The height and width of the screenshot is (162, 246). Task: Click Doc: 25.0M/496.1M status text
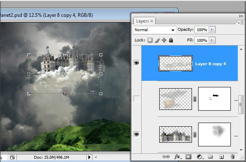pos(52,157)
